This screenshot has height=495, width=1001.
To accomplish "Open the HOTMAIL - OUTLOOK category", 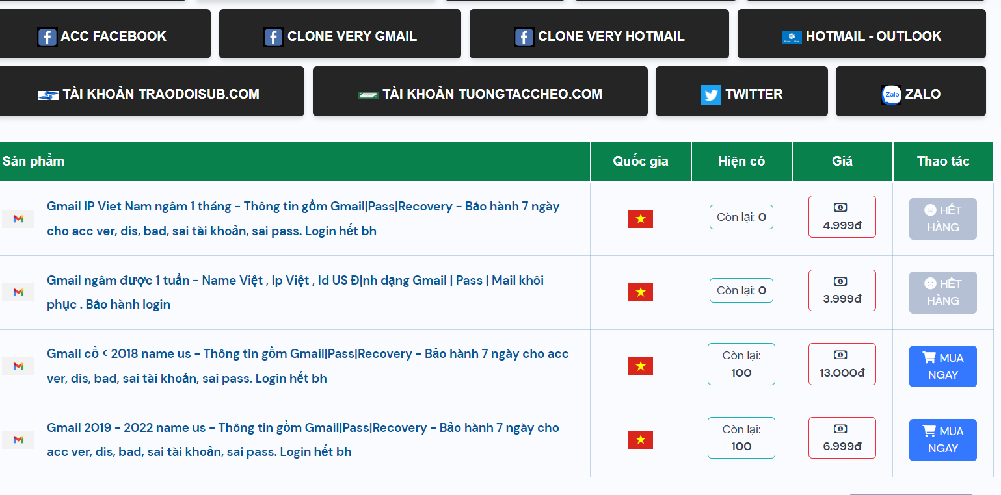I will point(861,34).
